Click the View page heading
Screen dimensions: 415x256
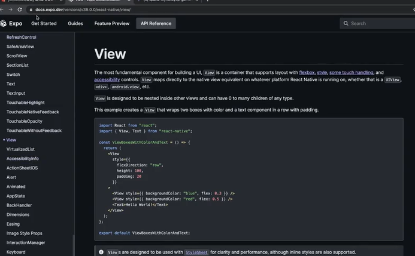(110, 54)
